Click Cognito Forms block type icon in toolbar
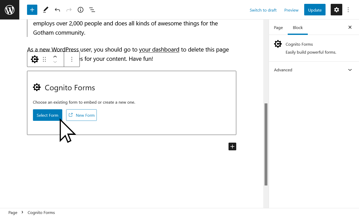Viewport: 359px width, 216px height. [x=35, y=59]
